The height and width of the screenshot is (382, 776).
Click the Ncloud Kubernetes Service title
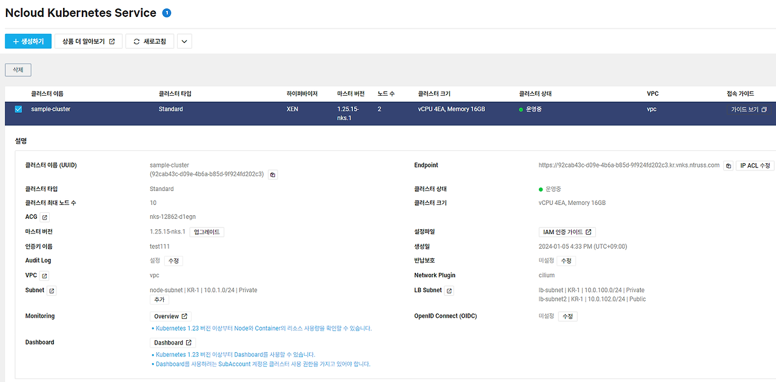81,13
